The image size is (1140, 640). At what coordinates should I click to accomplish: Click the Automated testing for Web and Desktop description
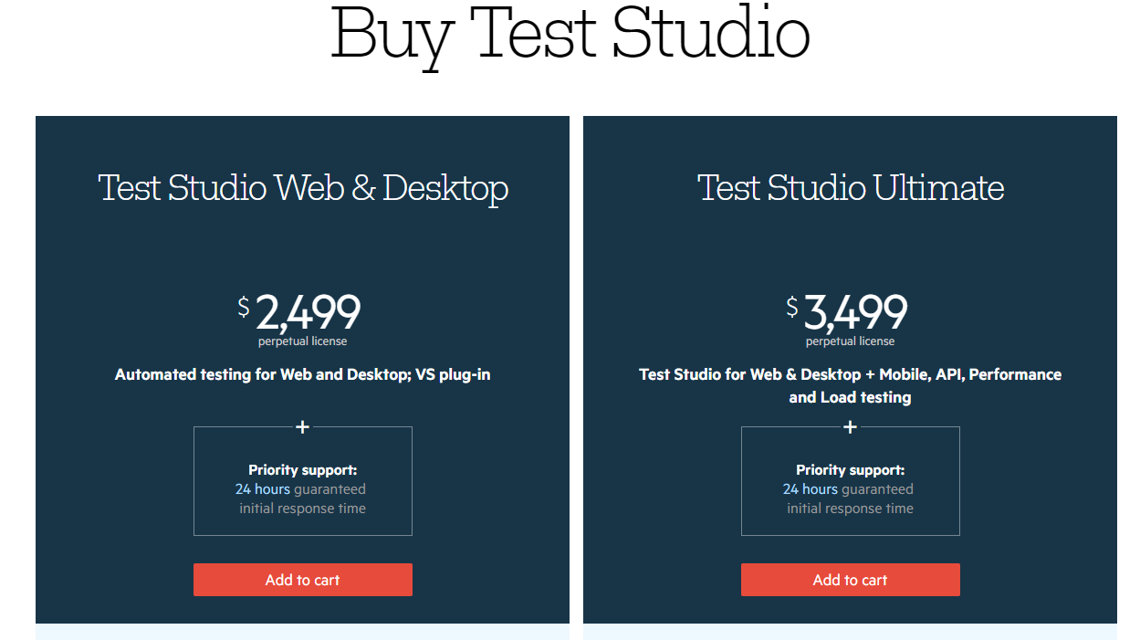coord(303,374)
